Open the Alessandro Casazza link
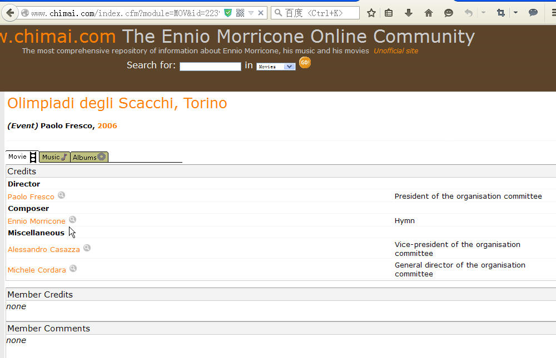The image size is (556, 358). [x=43, y=249]
